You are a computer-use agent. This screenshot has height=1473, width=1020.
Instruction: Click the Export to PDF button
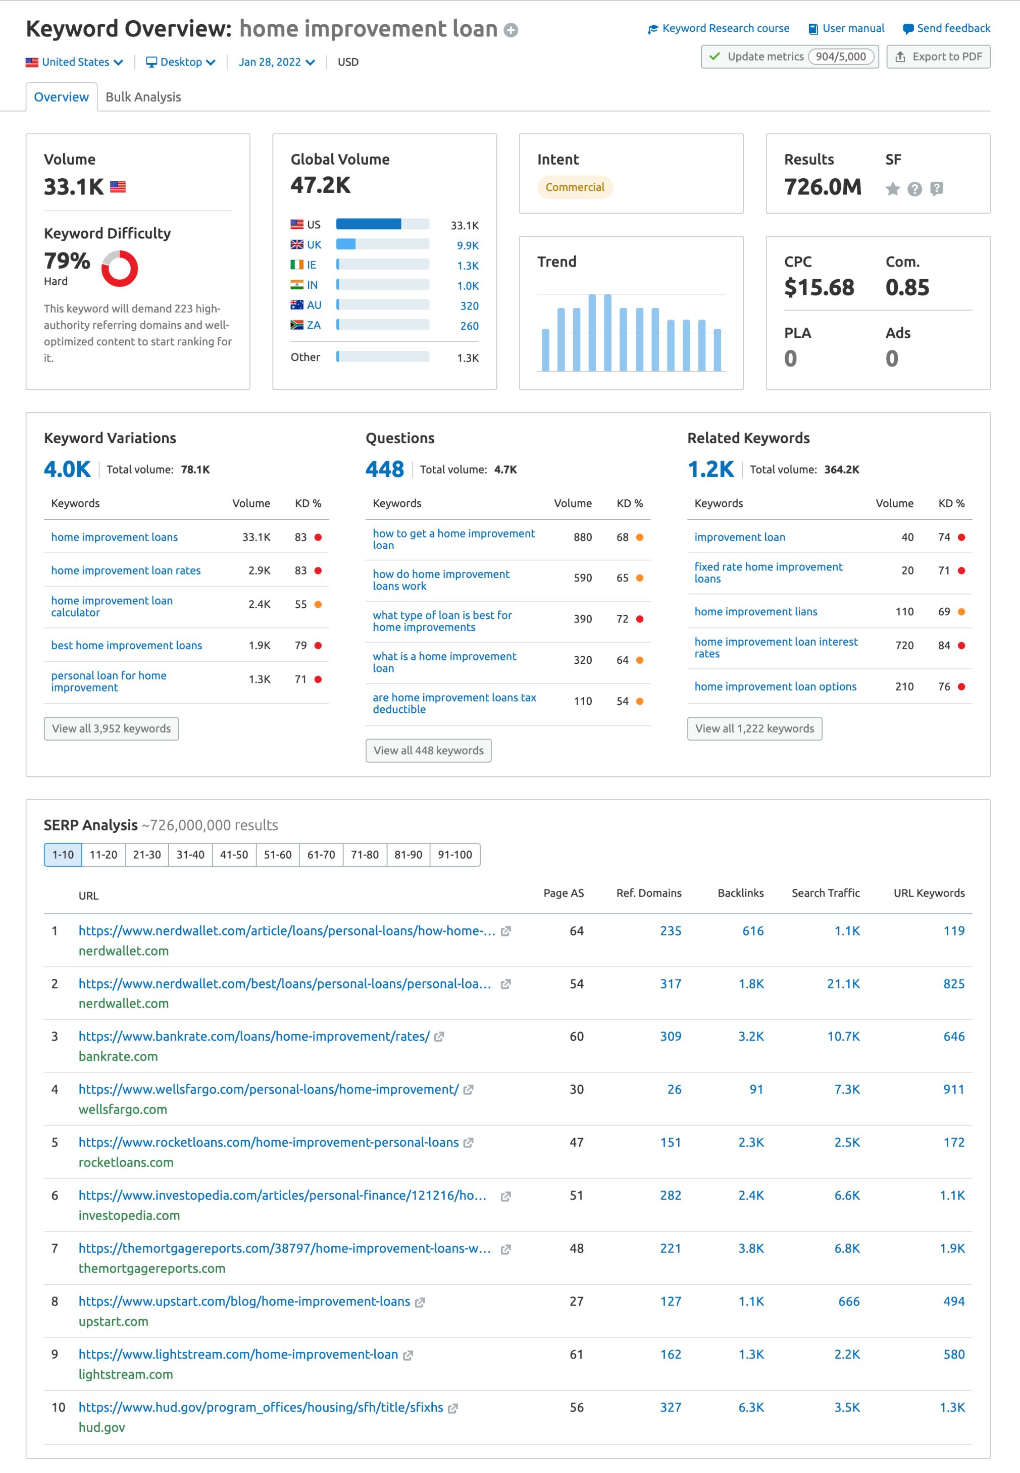coord(938,57)
